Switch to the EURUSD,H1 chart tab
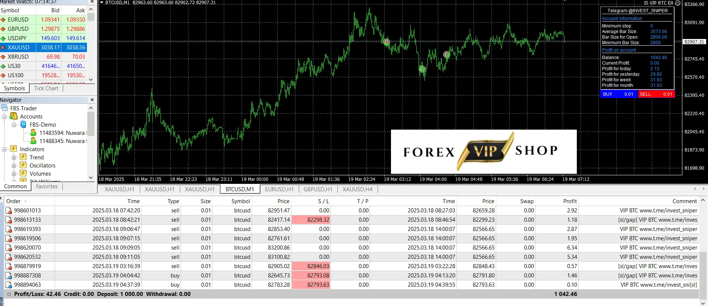 click(279, 189)
